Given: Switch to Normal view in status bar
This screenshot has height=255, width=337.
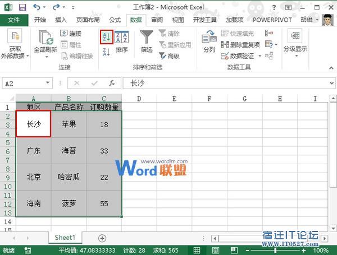Looking at the screenshot, I should coord(197,251).
